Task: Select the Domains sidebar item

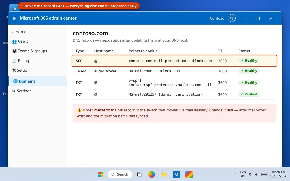Action: click(38, 81)
